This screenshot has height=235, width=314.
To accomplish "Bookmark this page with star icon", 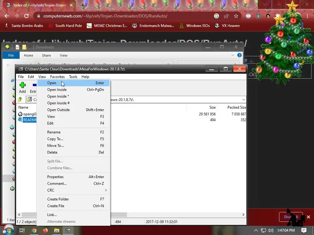I will click(x=236, y=16).
